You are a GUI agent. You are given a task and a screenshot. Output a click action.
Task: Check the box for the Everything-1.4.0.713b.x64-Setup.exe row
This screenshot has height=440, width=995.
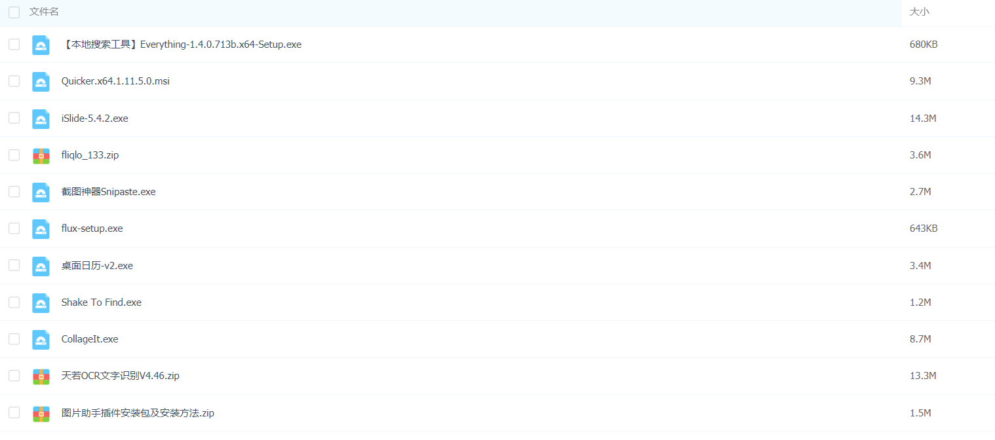click(14, 45)
